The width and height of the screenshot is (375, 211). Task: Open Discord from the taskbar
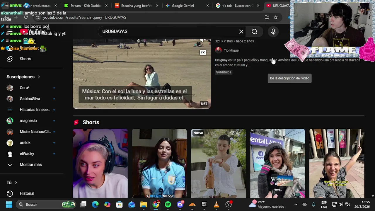pyautogui.click(x=180, y=204)
